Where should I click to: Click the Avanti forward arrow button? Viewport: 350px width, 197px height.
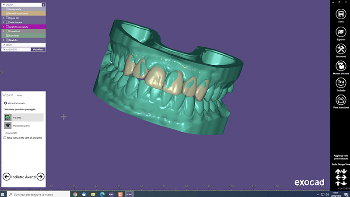(40, 176)
